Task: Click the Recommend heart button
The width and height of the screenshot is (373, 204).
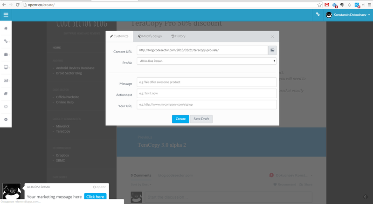Action: pyautogui.click(x=285, y=184)
